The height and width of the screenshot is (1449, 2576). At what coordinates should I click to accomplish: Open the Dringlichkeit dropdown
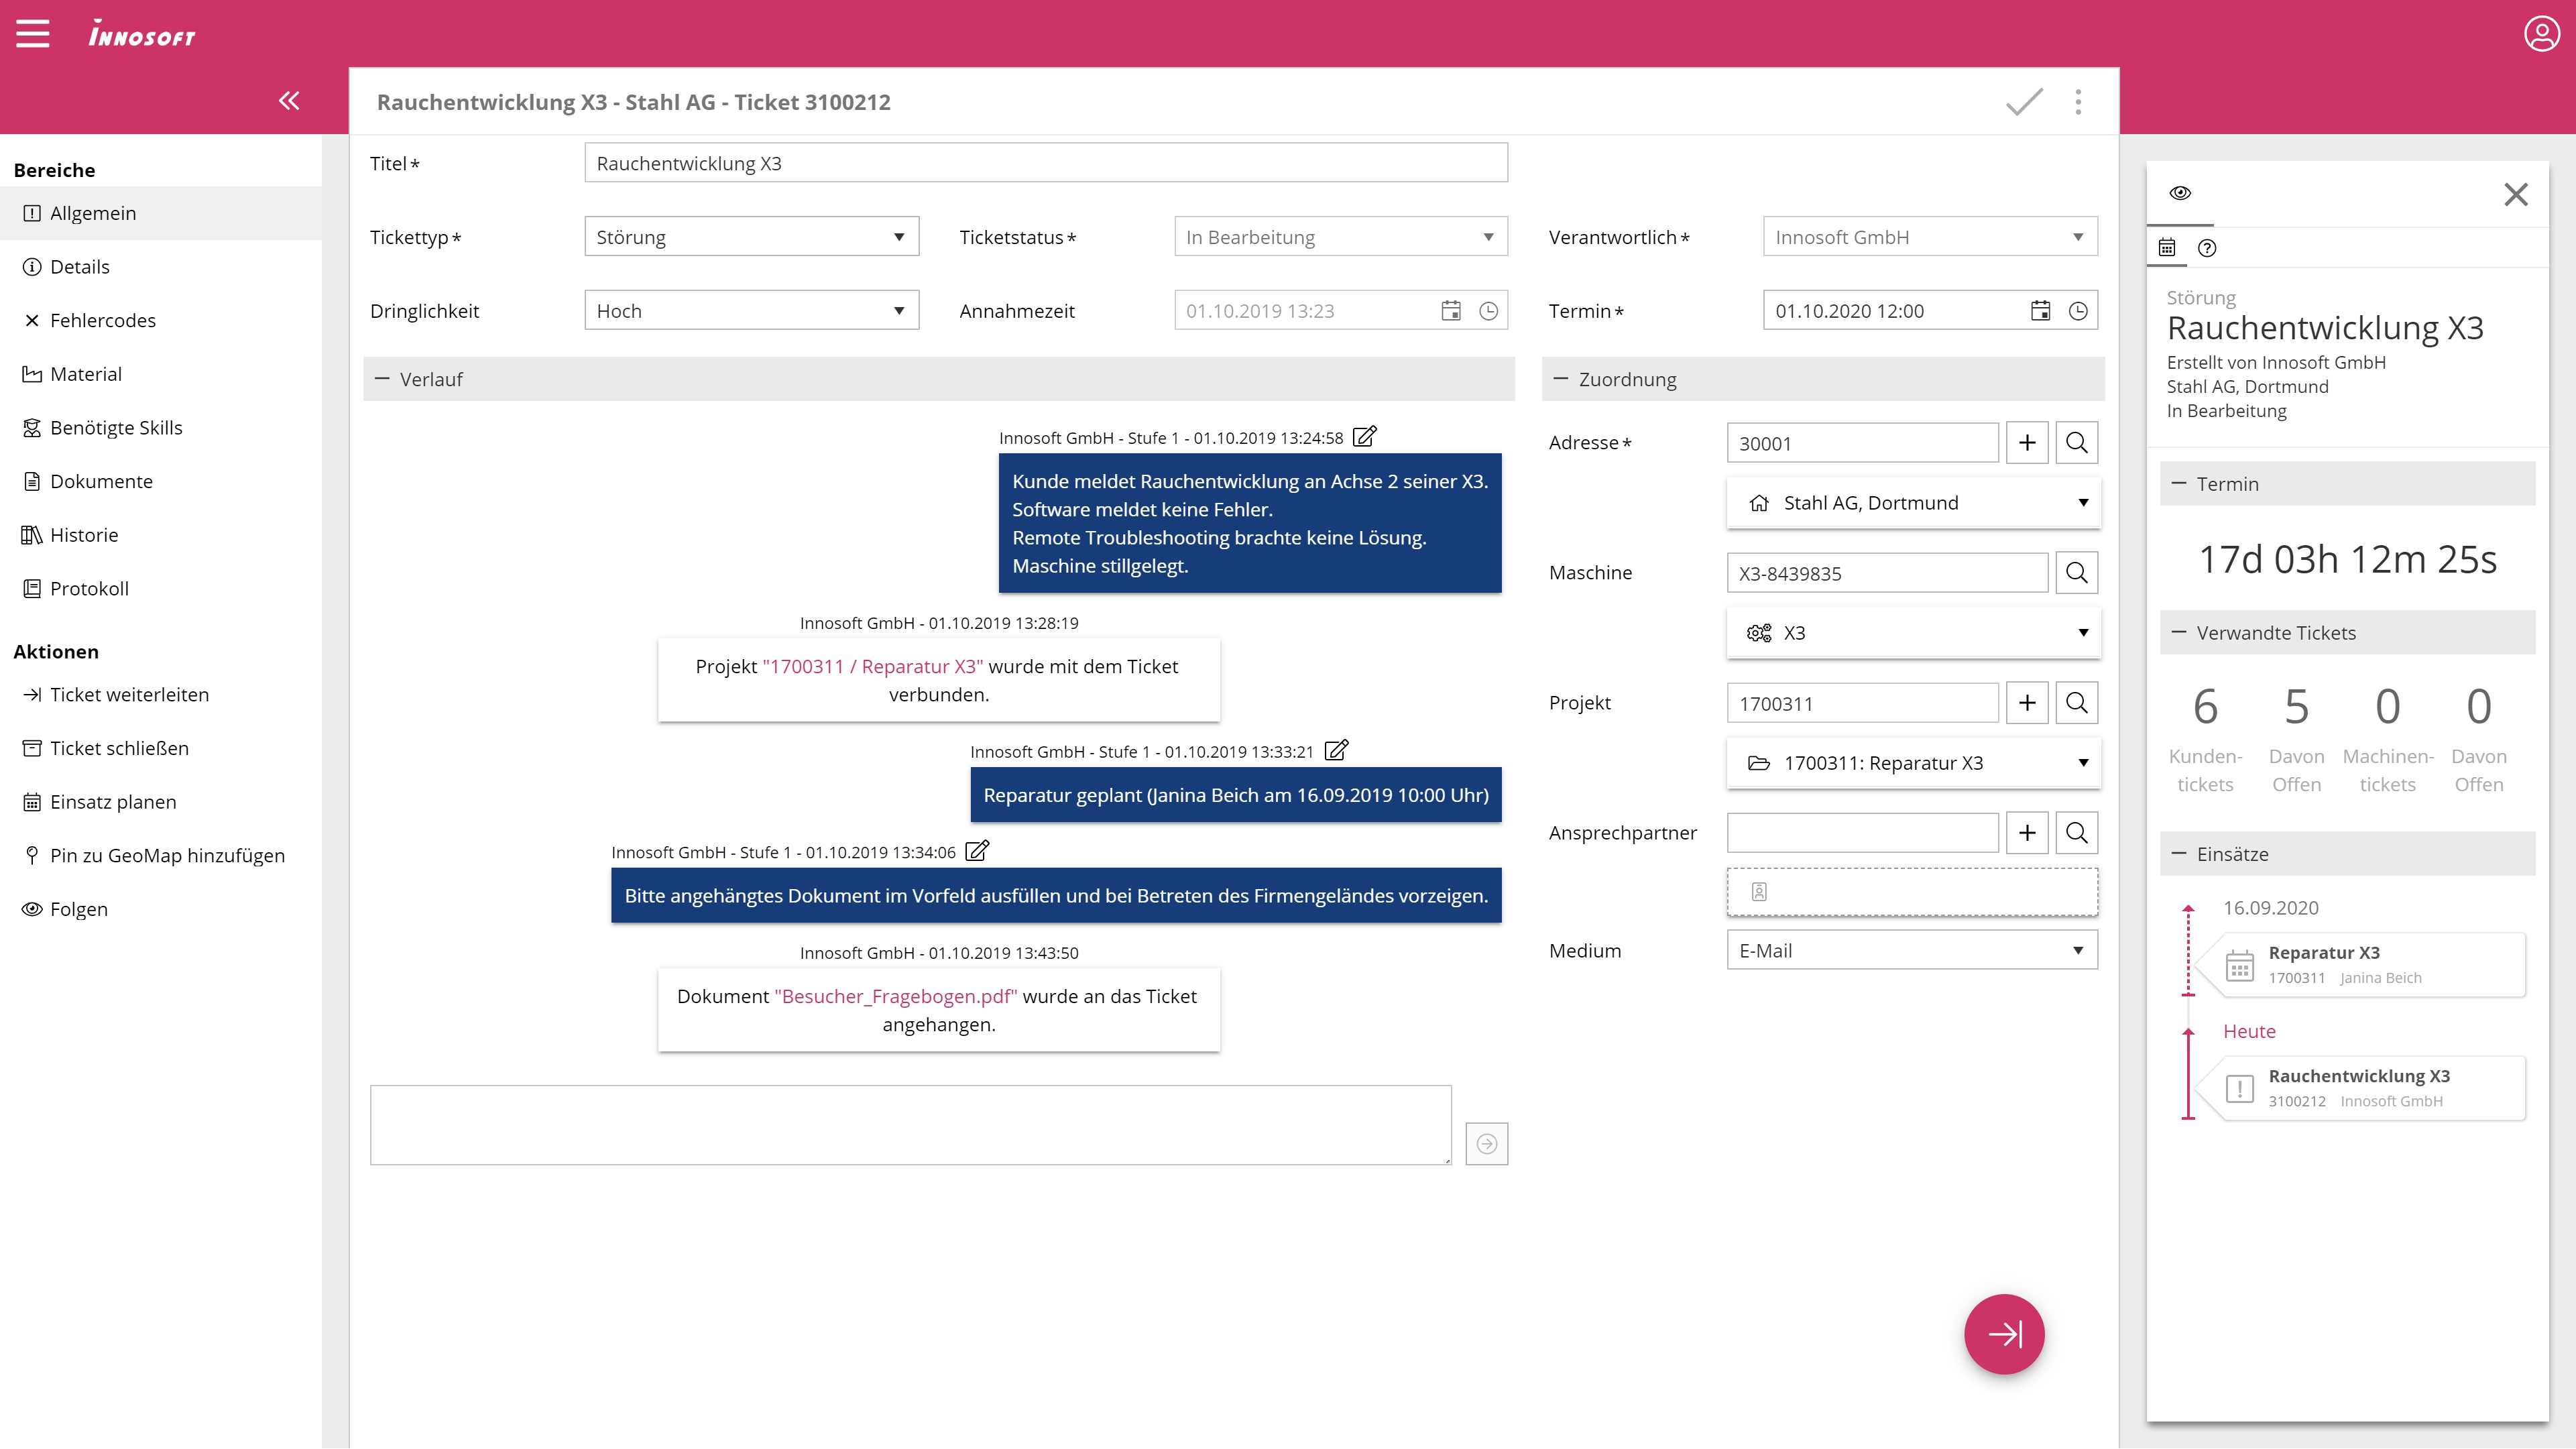pos(751,311)
